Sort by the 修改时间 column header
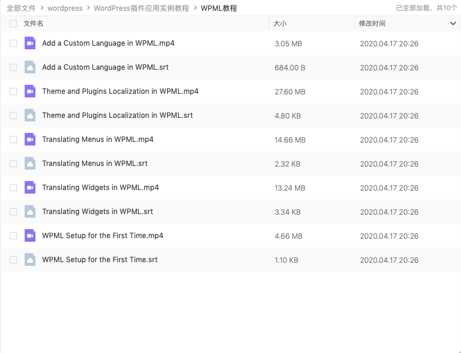 pyautogui.click(x=372, y=23)
